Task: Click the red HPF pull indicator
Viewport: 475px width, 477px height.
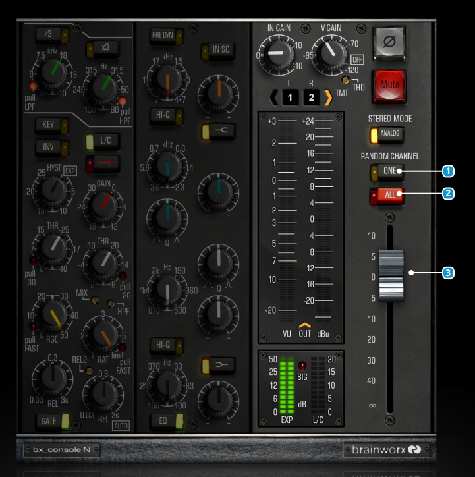Action: 123,101
